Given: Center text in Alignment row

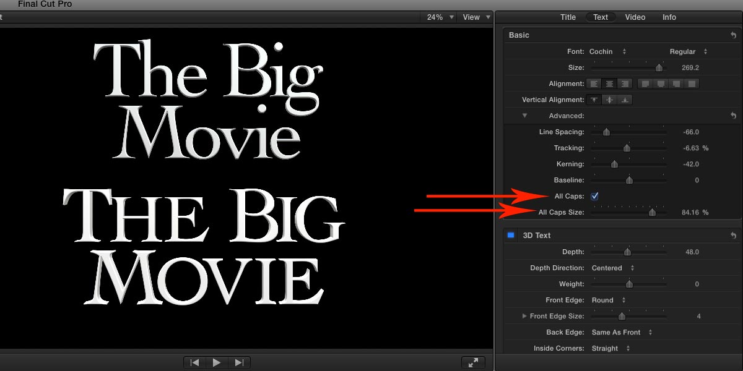Looking at the screenshot, I should (x=609, y=83).
